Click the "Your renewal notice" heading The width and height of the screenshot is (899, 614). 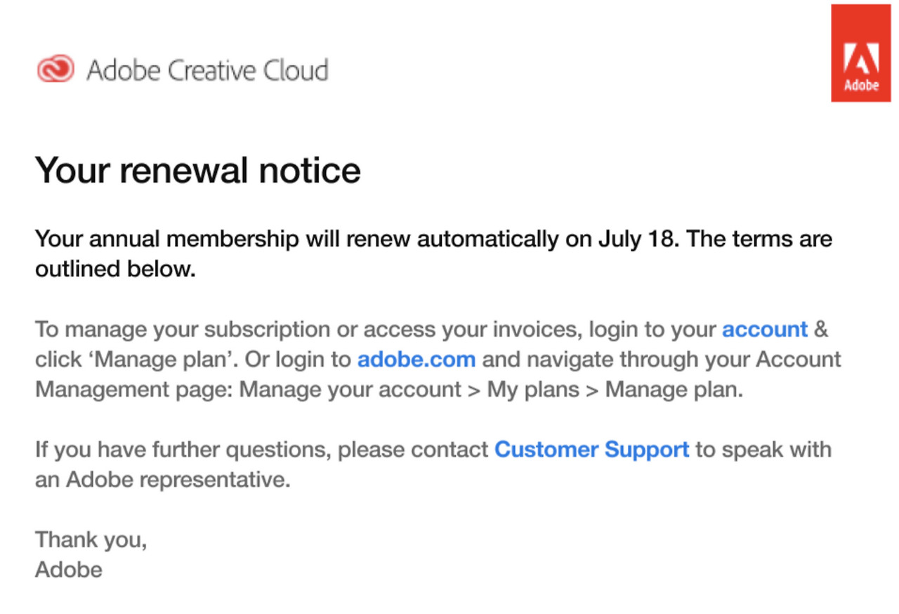(197, 171)
